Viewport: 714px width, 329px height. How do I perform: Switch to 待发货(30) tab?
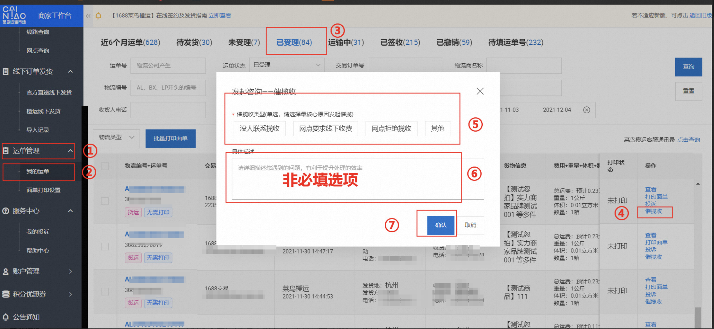point(194,43)
